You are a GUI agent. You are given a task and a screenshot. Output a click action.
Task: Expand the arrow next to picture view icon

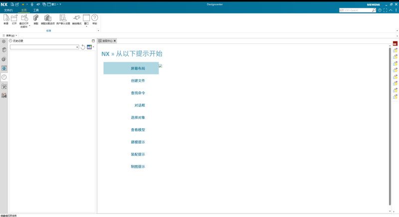[93, 47]
